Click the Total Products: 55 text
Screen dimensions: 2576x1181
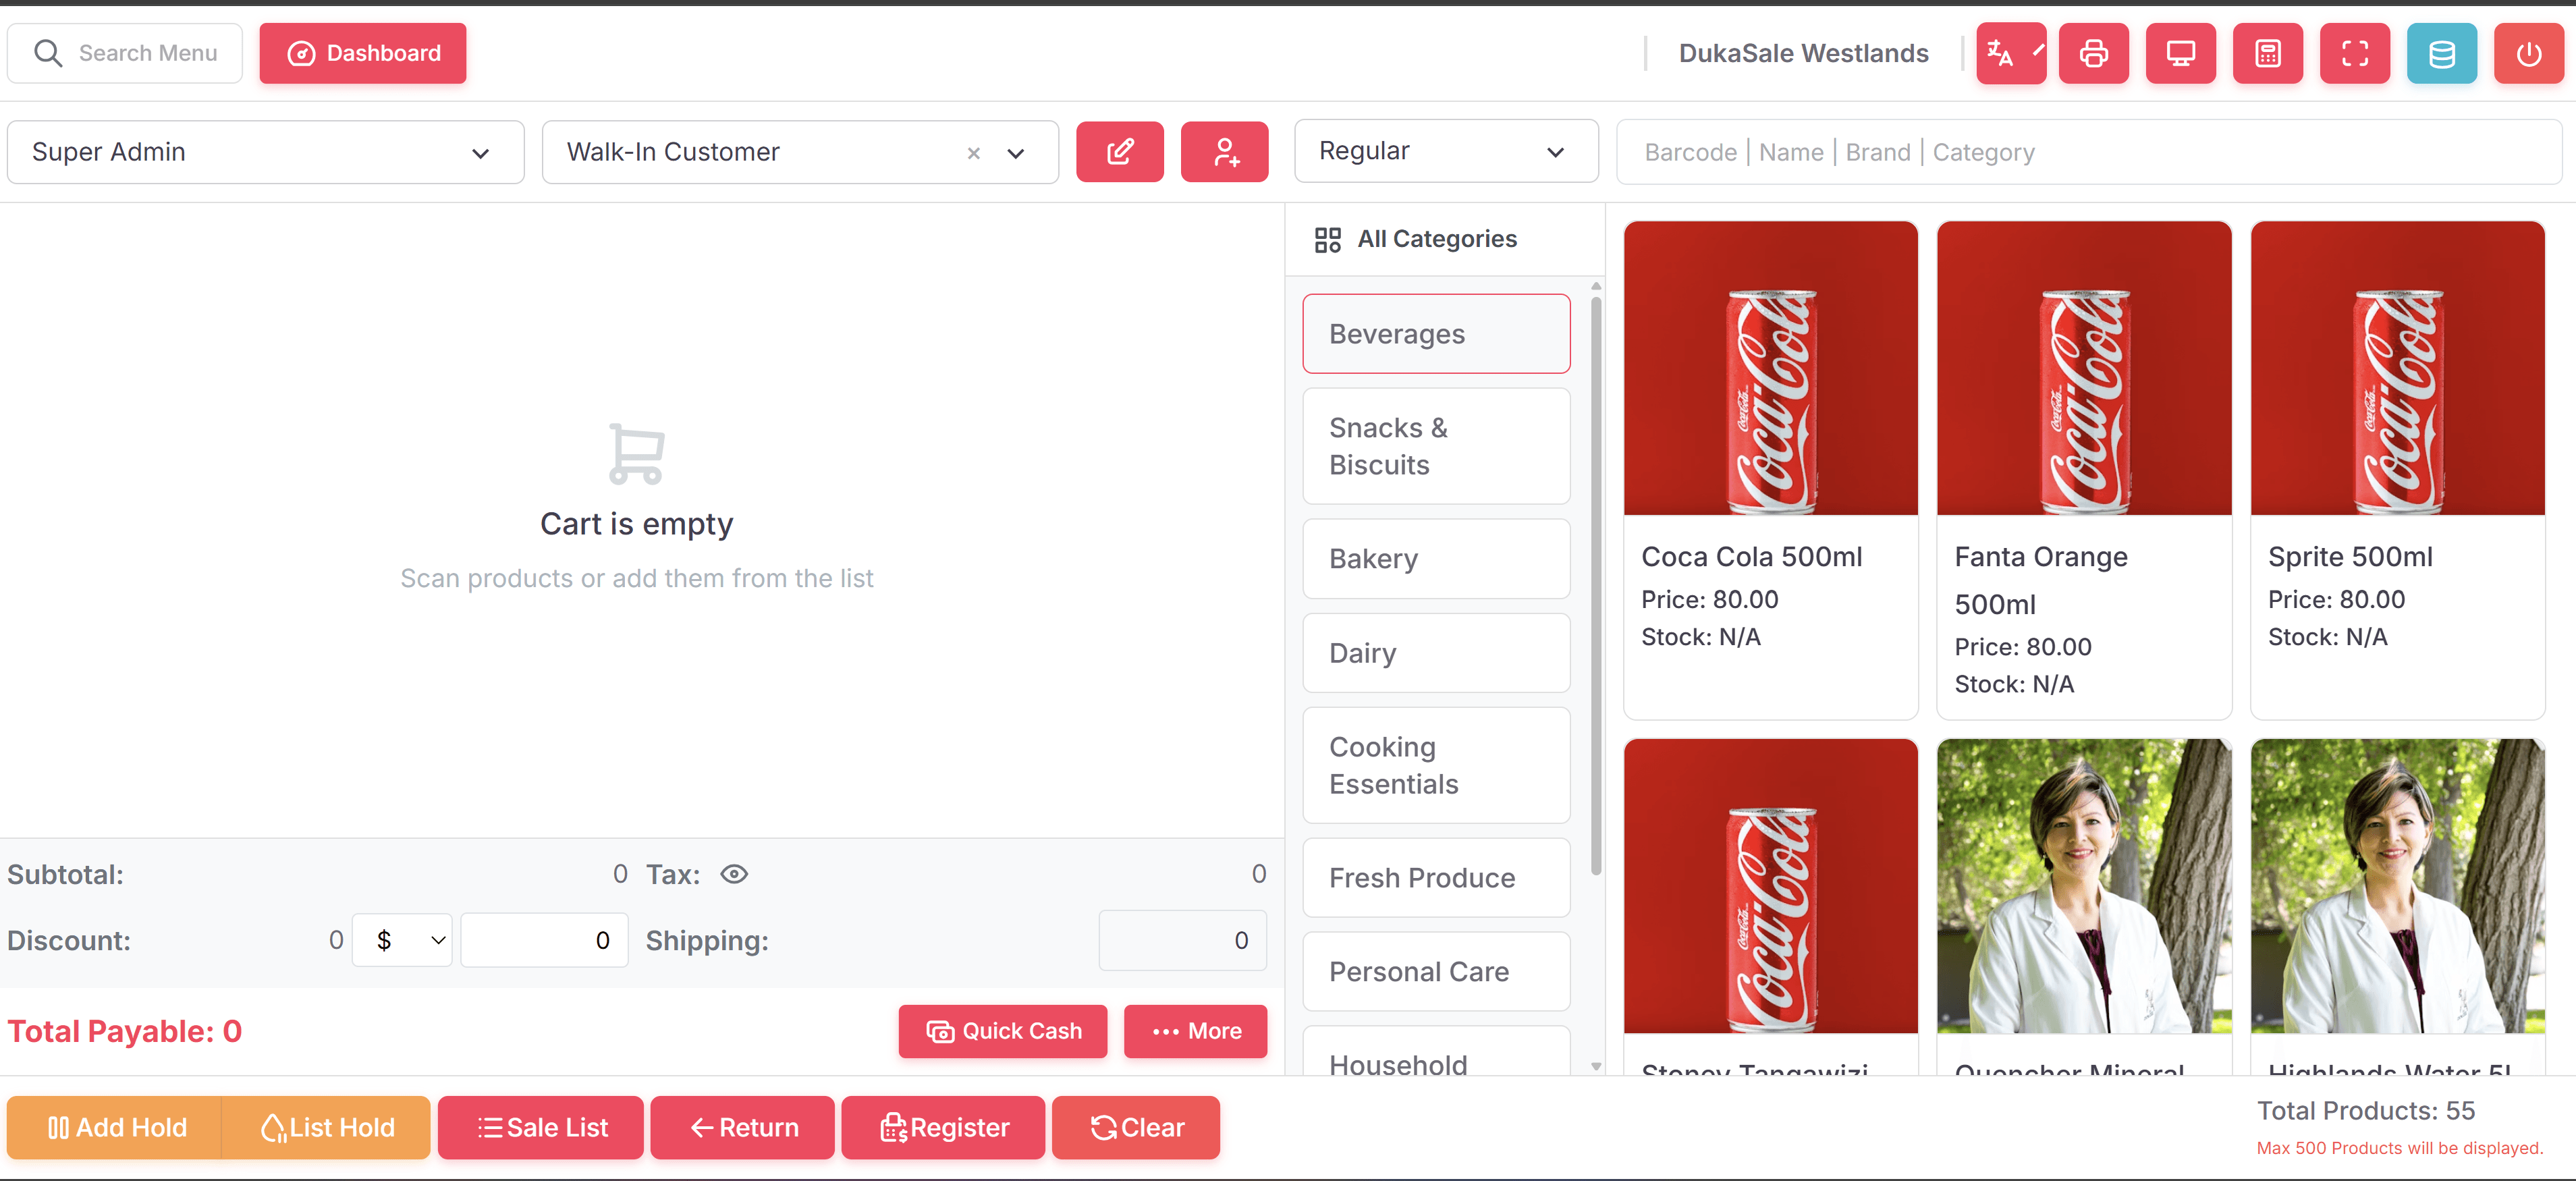2366,1110
